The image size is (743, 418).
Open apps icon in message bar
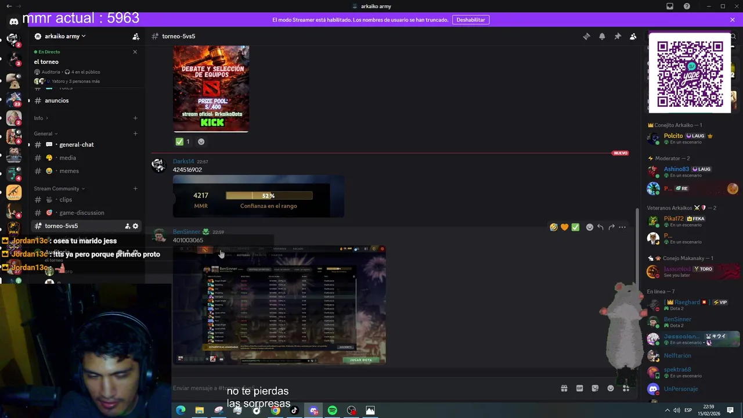pyautogui.click(x=626, y=388)
